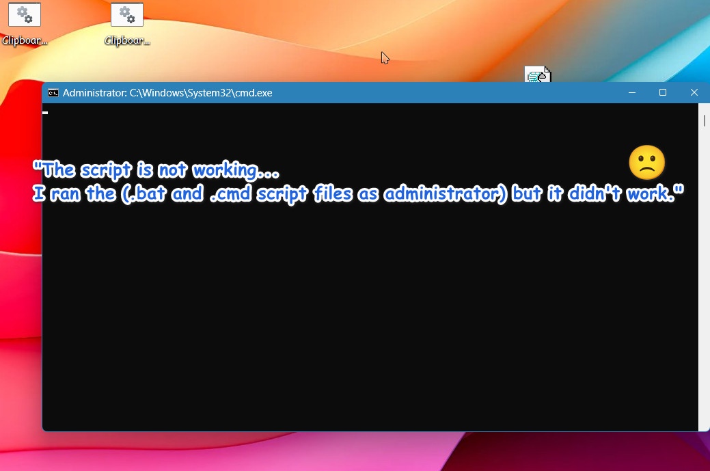This screenshot has height=471, width=710.
Task: Click the cmd window vertical scrollbar thumb
Action: click(x=704, y=120)
